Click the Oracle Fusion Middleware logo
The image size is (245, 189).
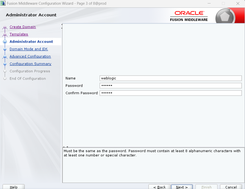189,16
